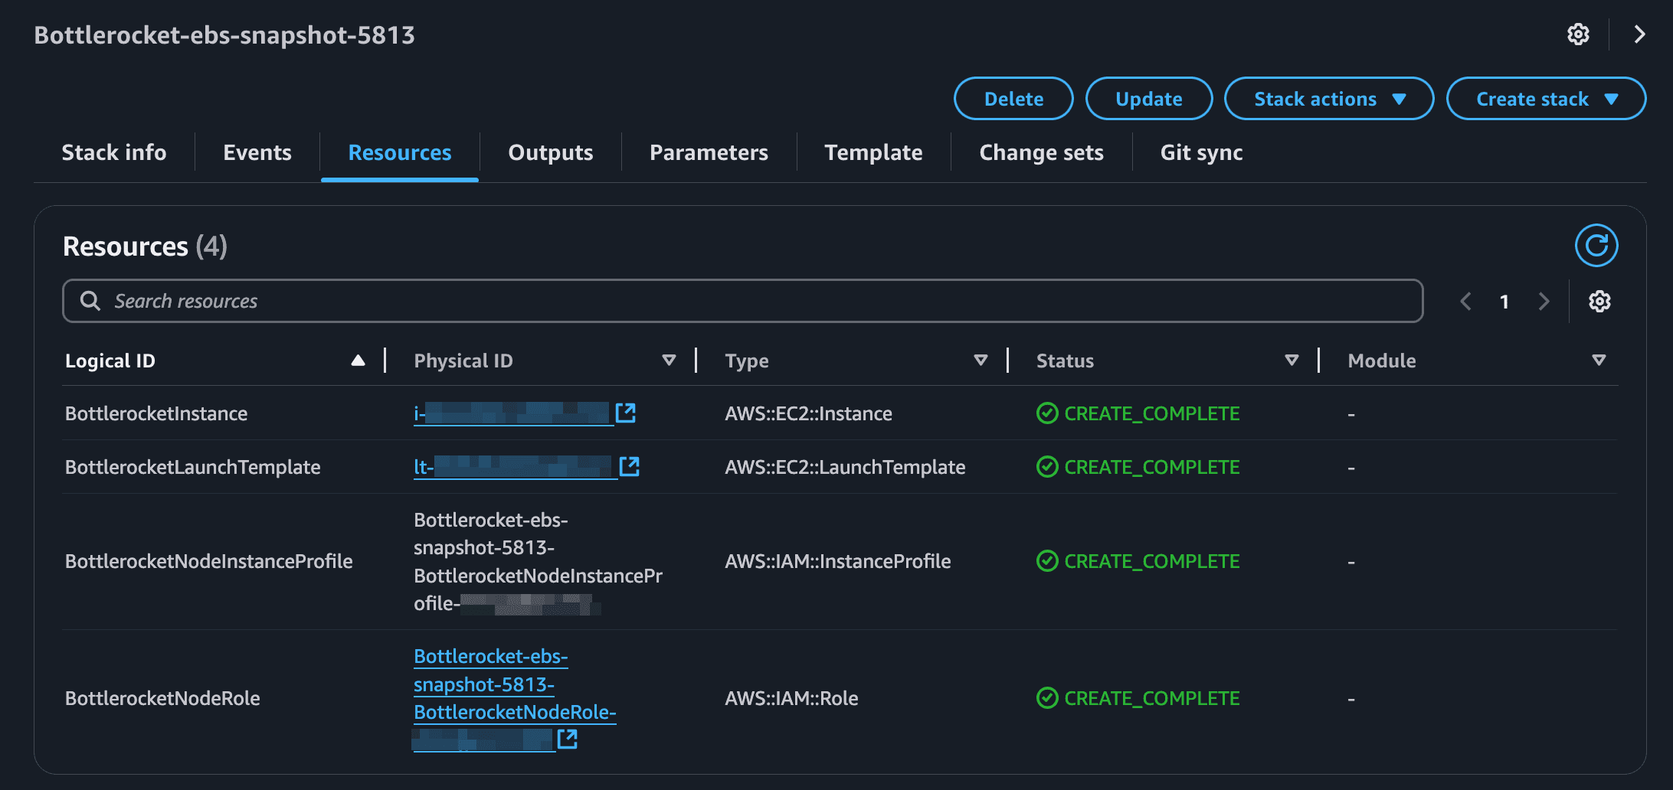Sort by Logical ID column arrow
The height and width of the screenshot is (790, 1673).
358,361
